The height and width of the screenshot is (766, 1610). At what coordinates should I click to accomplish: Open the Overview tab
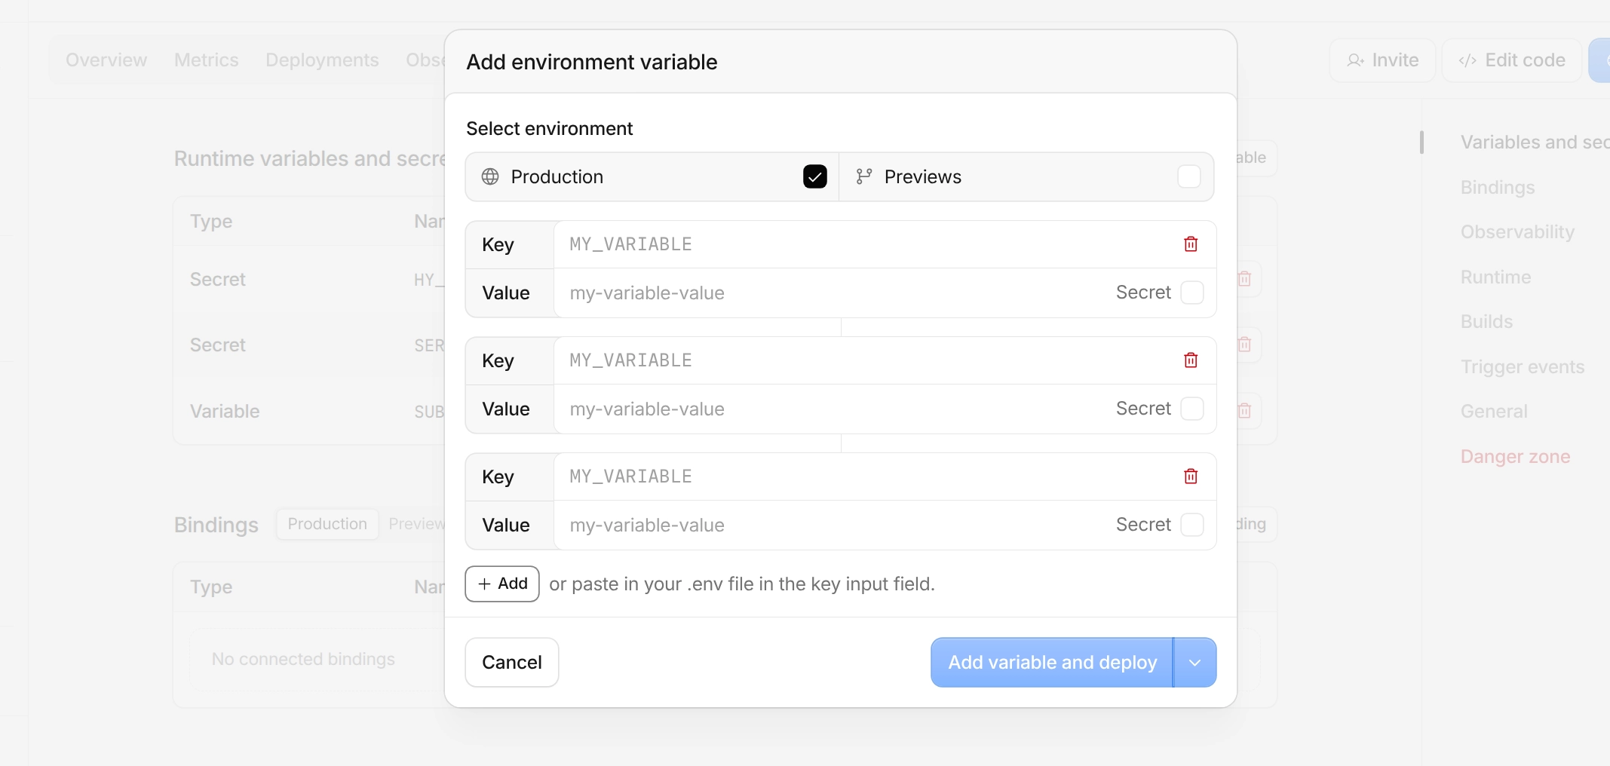coord(106,60)
